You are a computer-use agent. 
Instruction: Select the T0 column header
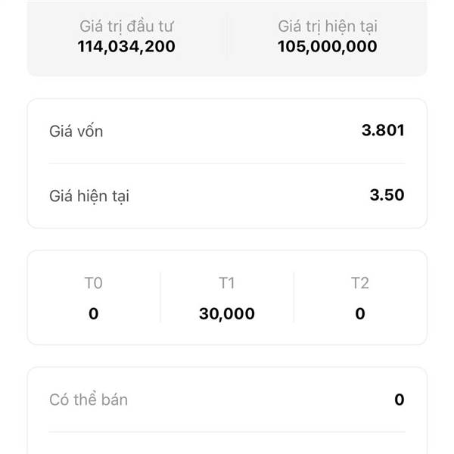(93, 284)
